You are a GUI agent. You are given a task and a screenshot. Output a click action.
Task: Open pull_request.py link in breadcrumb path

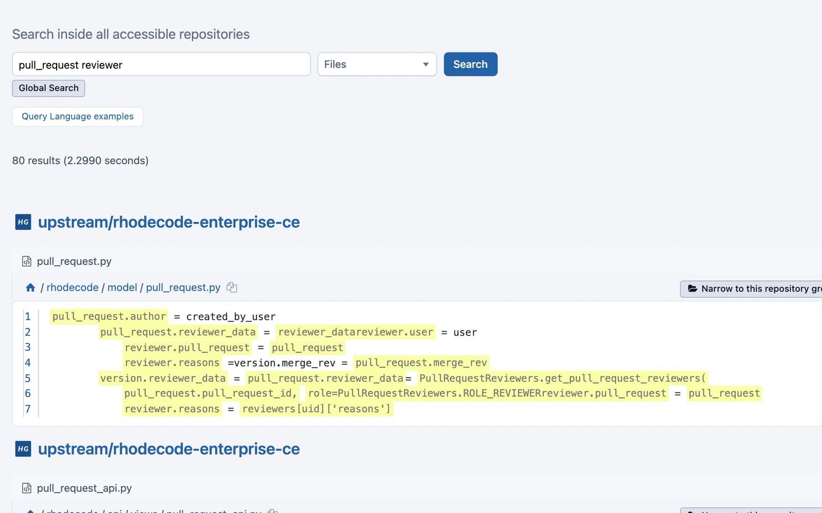pos(183,287)
